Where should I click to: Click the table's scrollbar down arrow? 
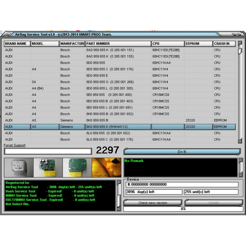coord(240,141)
